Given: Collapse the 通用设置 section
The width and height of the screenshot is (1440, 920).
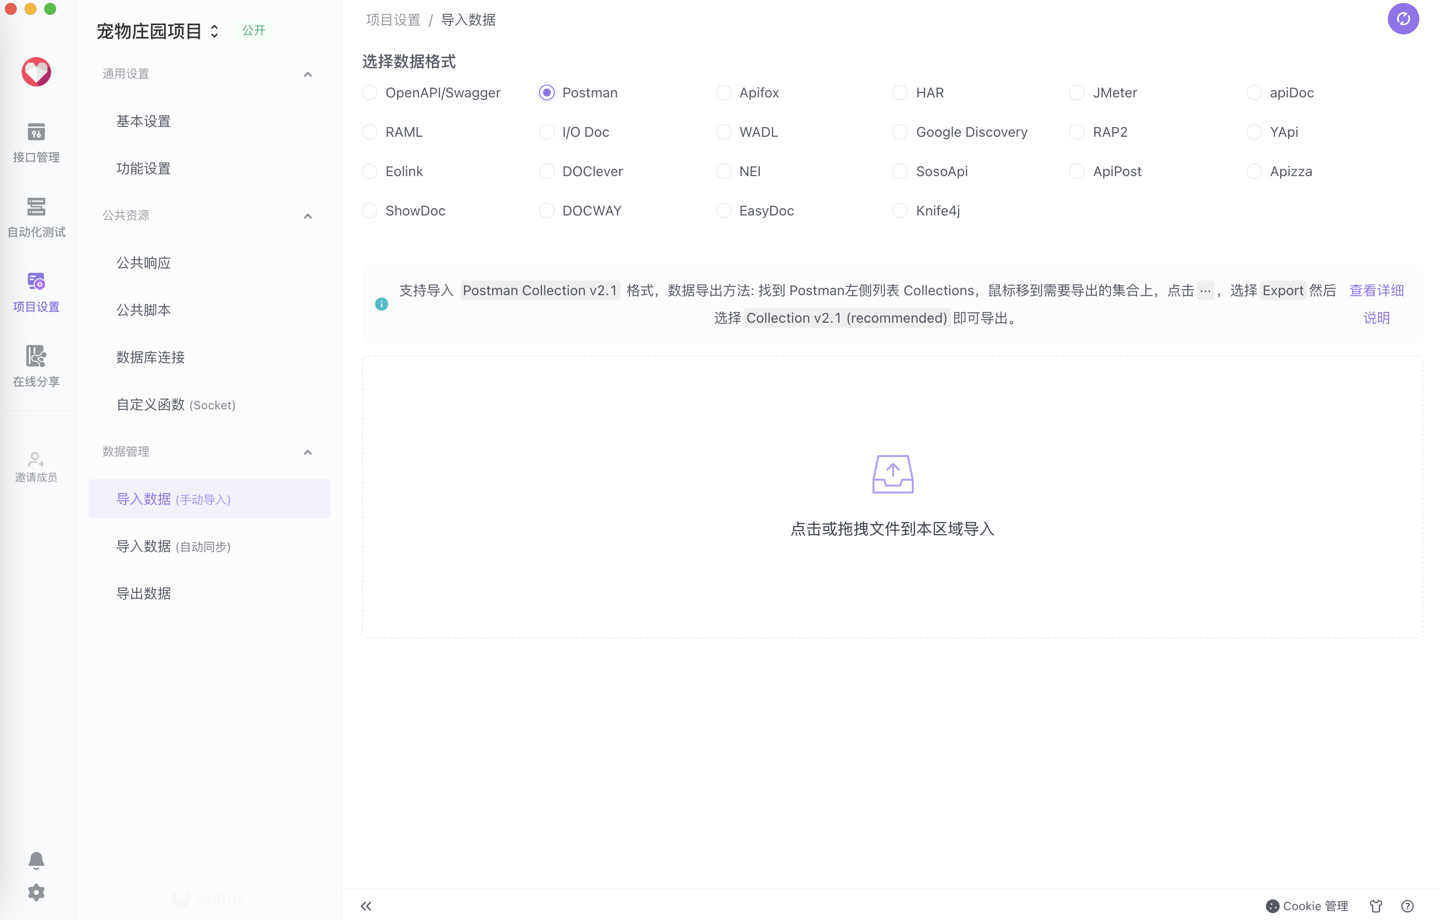Looking at the screenshot, I should (x=307, y=74).
